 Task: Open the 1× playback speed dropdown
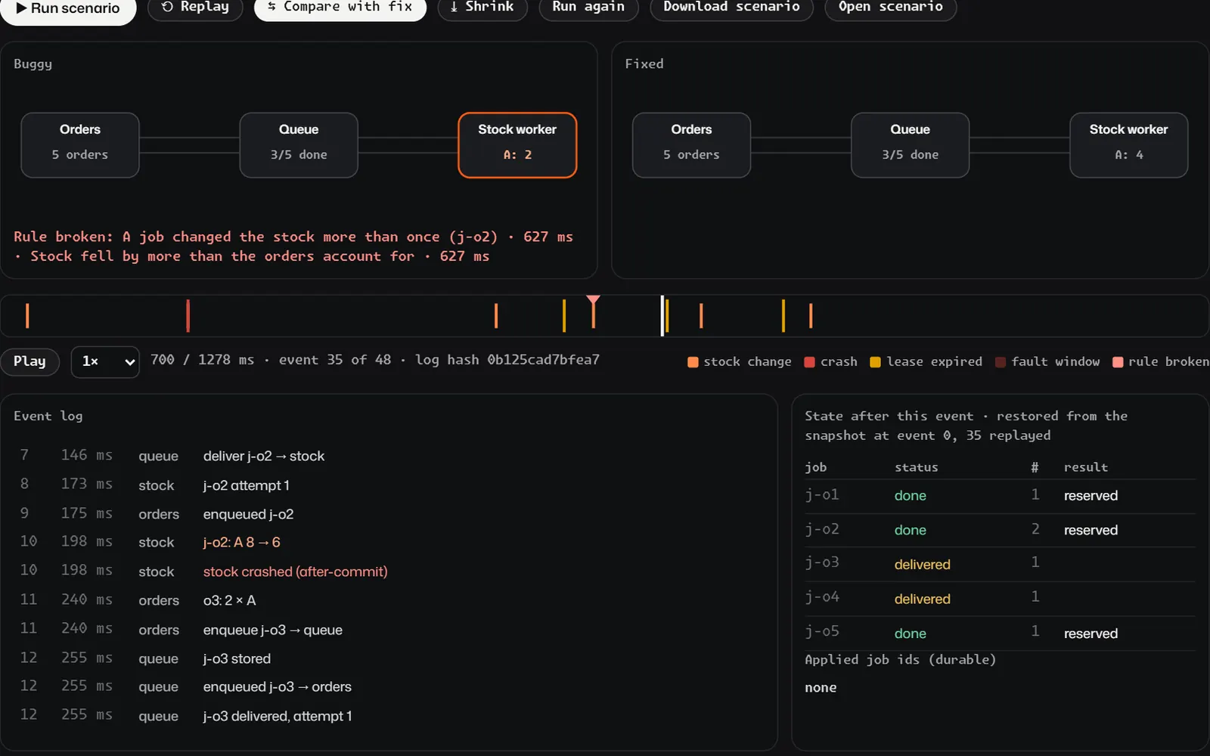click(x=105, y=361)
